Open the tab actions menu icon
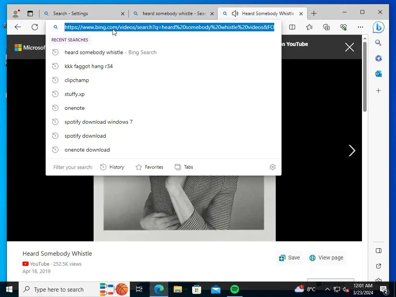 pyautogui.click(x=30, y=14)
